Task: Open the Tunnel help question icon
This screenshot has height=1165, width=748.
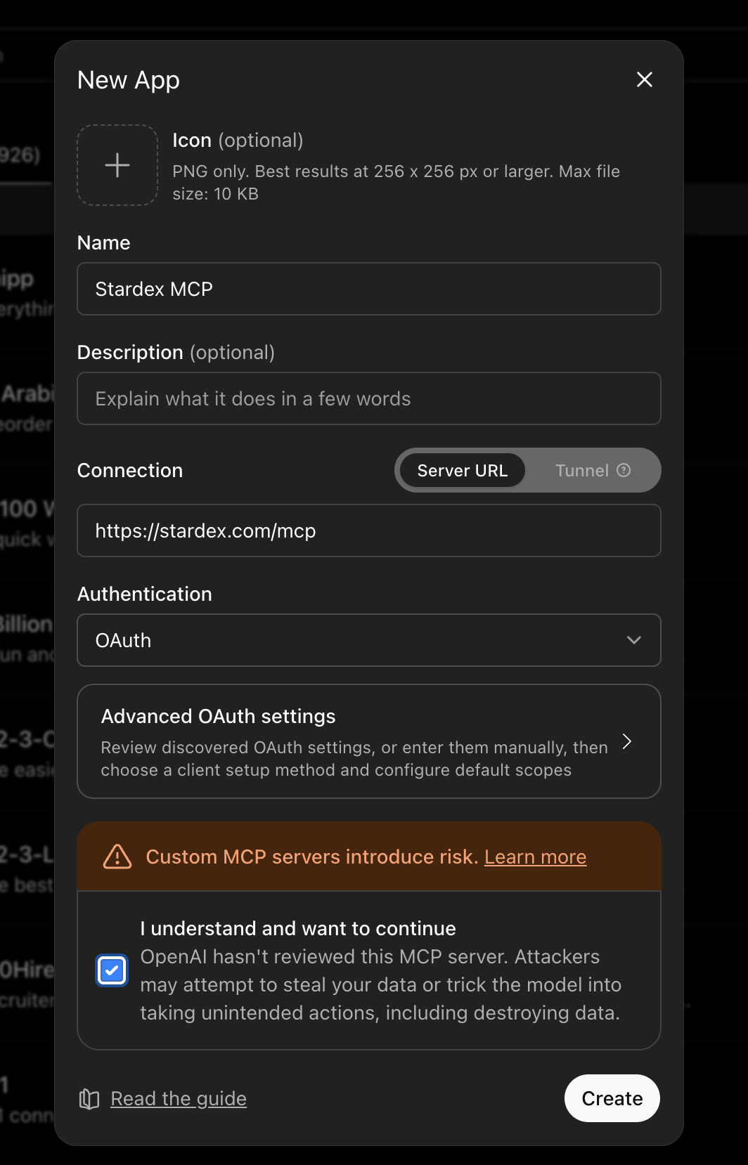Action: (x=624, y=470)
